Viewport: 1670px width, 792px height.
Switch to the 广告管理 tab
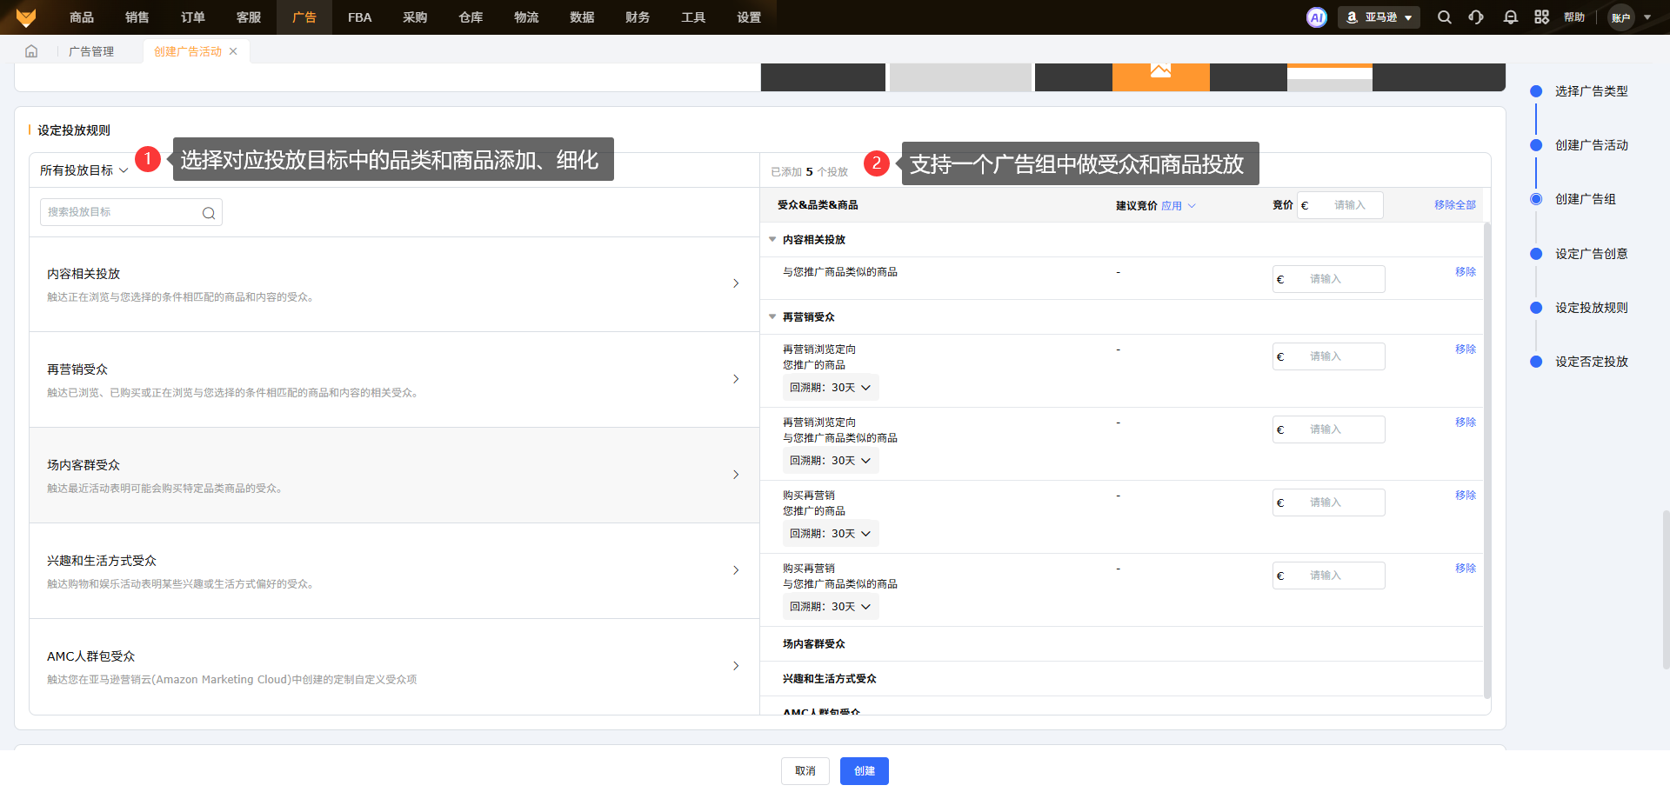(x=91, y=51)
